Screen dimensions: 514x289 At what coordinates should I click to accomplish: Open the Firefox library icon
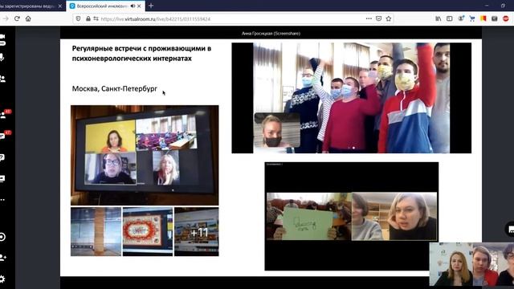click(439, 18)
